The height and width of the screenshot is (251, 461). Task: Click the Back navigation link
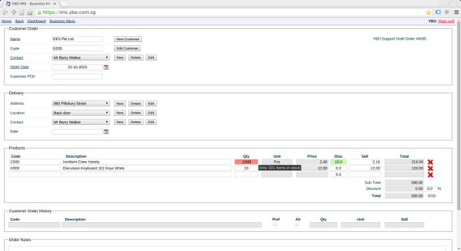[x=19, y=21]
